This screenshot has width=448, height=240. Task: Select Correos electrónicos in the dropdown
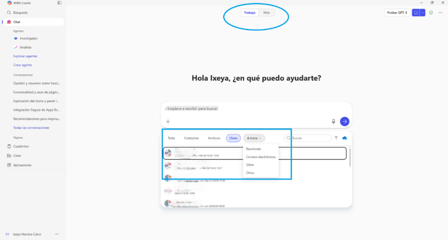coord(261,157)
